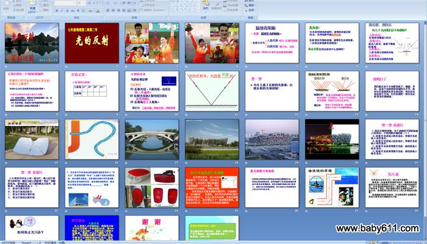
Task: Click the numbering list icon
Action: (x=116, y=3)
